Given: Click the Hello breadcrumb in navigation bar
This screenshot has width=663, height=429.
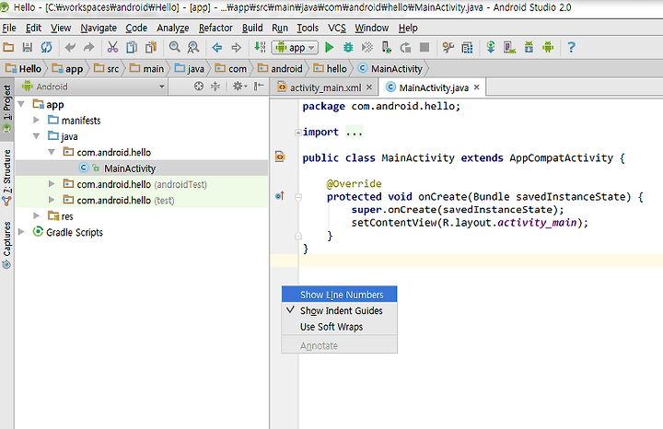Looking at the screenshot, I should tap(24, 68).
